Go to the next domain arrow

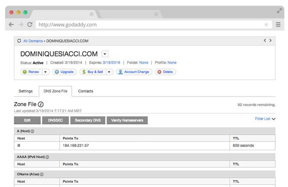click(x=271, y=41)
